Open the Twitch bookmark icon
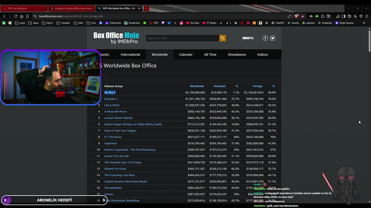The image size is (371, 208). coord(163,23)
